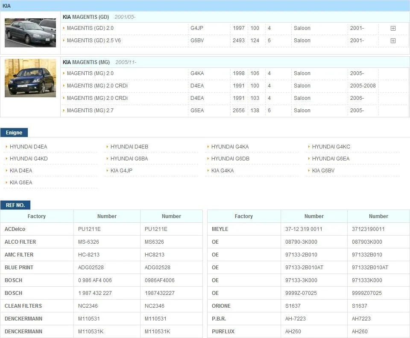
Task: Click OE number 97133-2B010AT
Action: pyautogui.click(x=304, y=268)
